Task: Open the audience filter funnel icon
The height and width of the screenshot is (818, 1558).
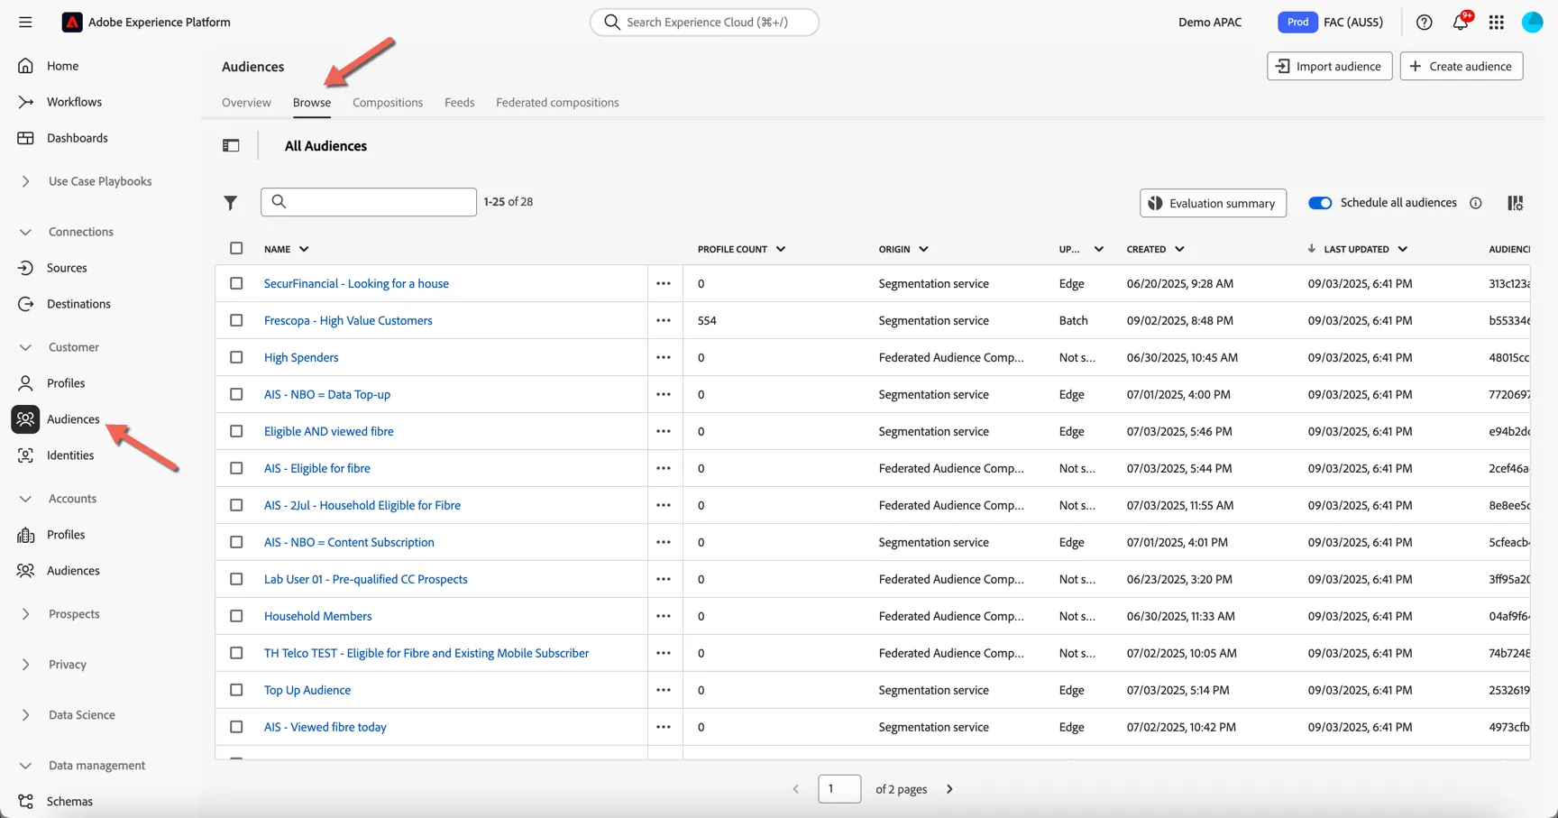Action: coord(231,203)
